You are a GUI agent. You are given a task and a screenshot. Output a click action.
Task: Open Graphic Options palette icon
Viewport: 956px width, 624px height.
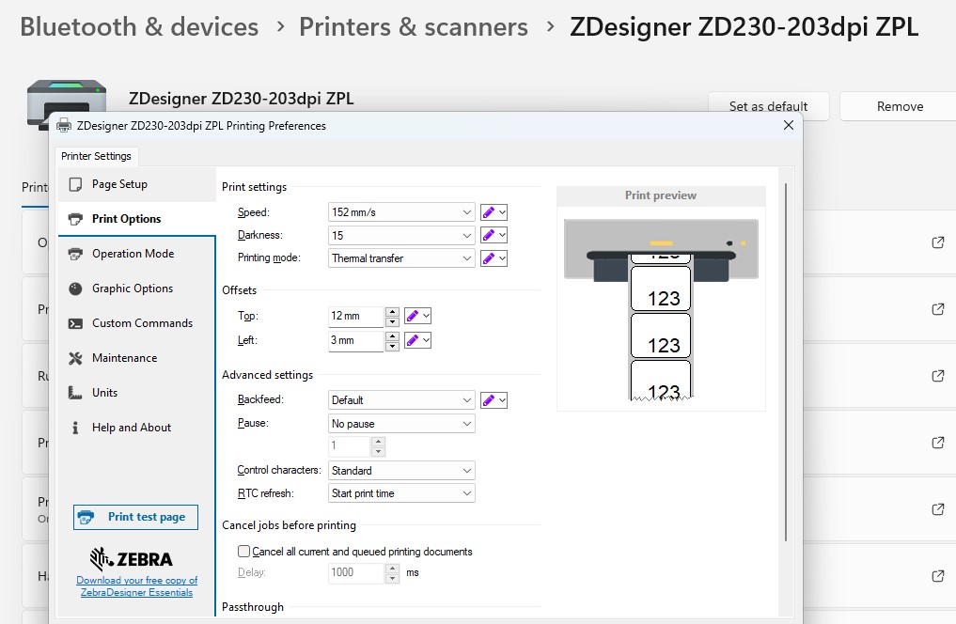[75, 289]
